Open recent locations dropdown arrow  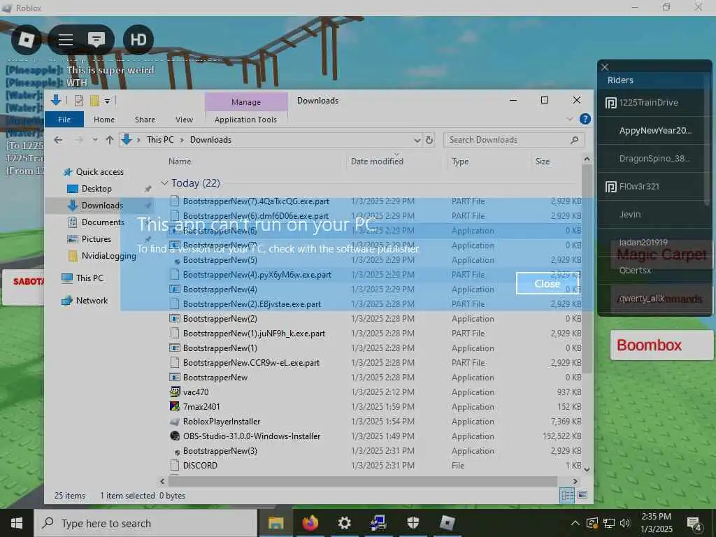coord(95,140)
